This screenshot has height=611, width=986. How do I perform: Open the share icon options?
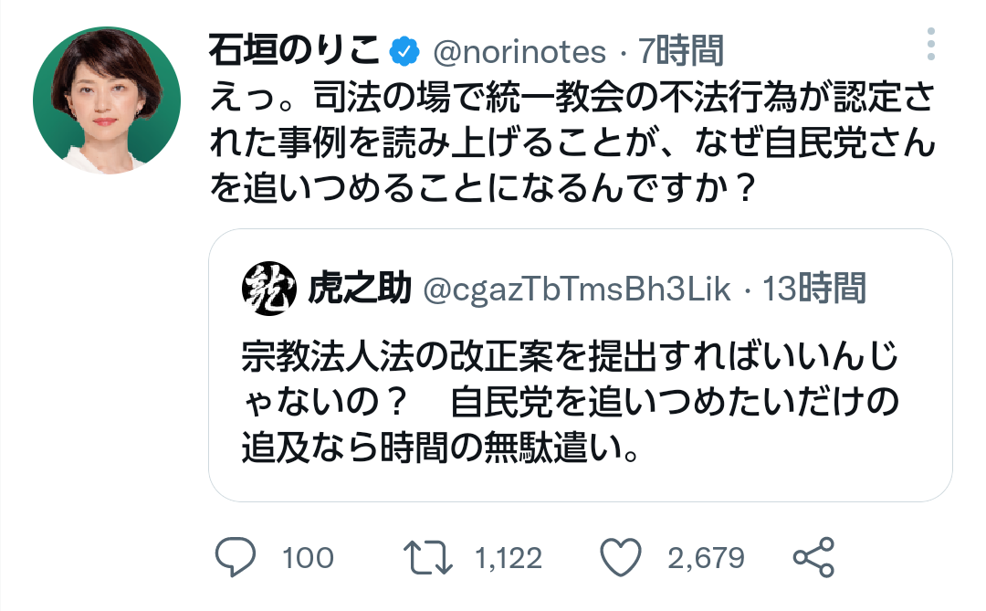(x=813, y=557)
